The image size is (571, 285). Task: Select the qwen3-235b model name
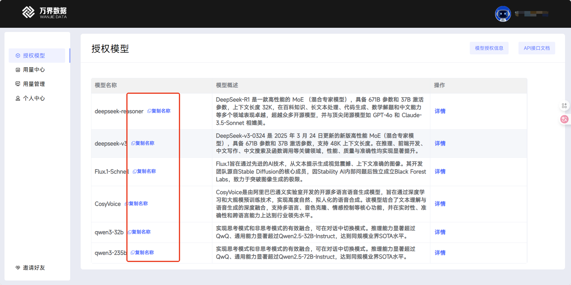[x=111, y=253]
